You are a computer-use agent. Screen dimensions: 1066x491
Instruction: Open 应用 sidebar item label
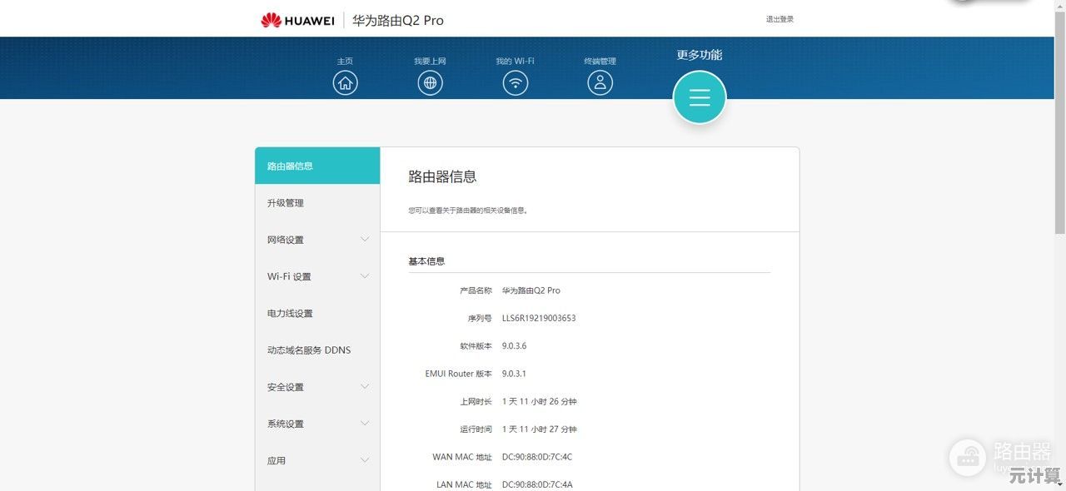(276, 460)
